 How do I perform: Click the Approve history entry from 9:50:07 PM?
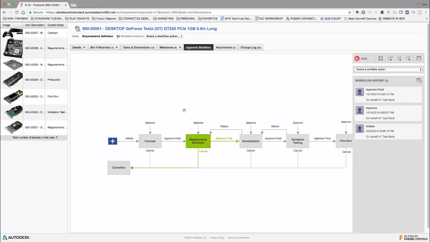tap(388, 113)
